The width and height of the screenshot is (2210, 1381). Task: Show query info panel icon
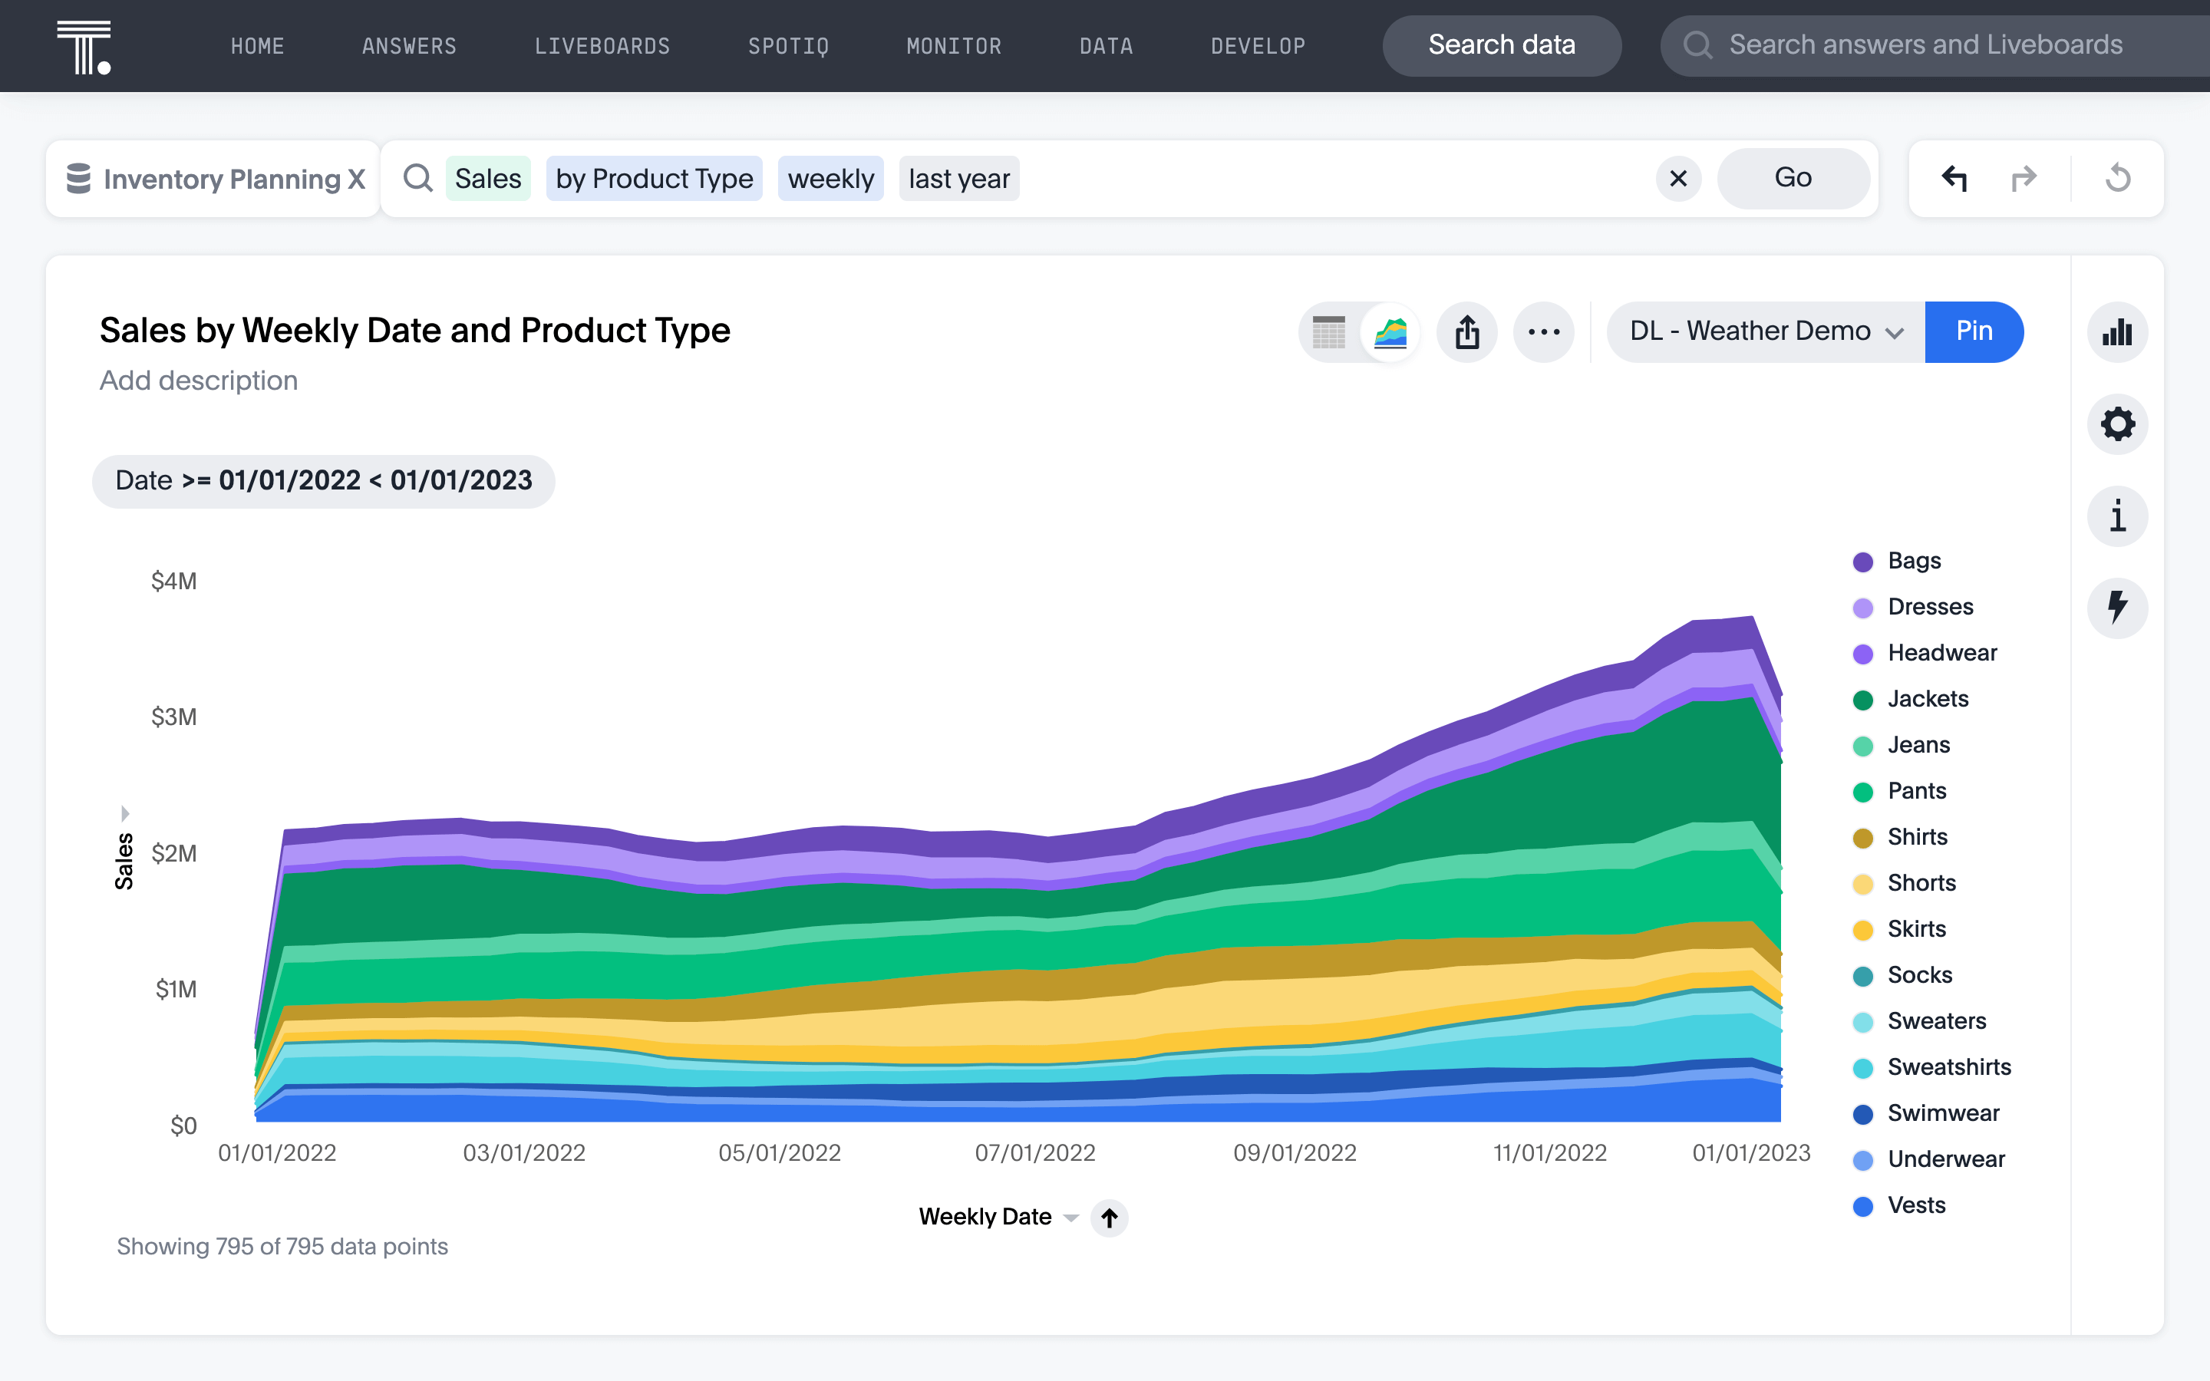point(2117,516)
